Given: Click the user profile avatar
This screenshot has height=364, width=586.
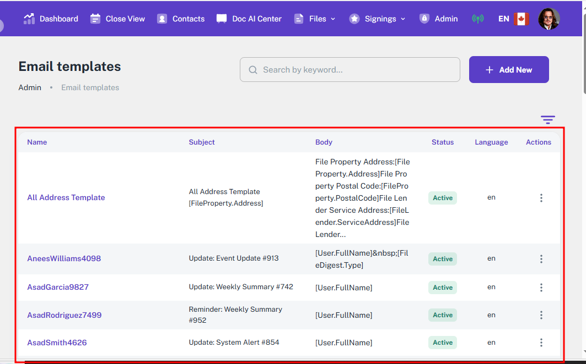Looking at the screenshot, I should click(549, 19).
